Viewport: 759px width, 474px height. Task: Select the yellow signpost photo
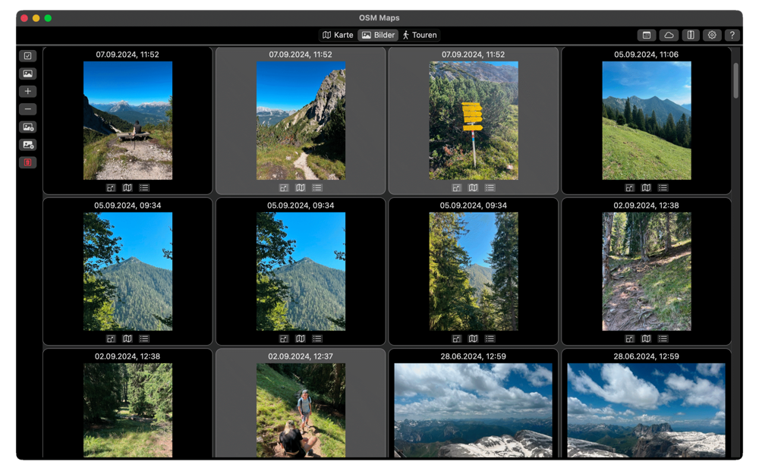tap(474, 121)
